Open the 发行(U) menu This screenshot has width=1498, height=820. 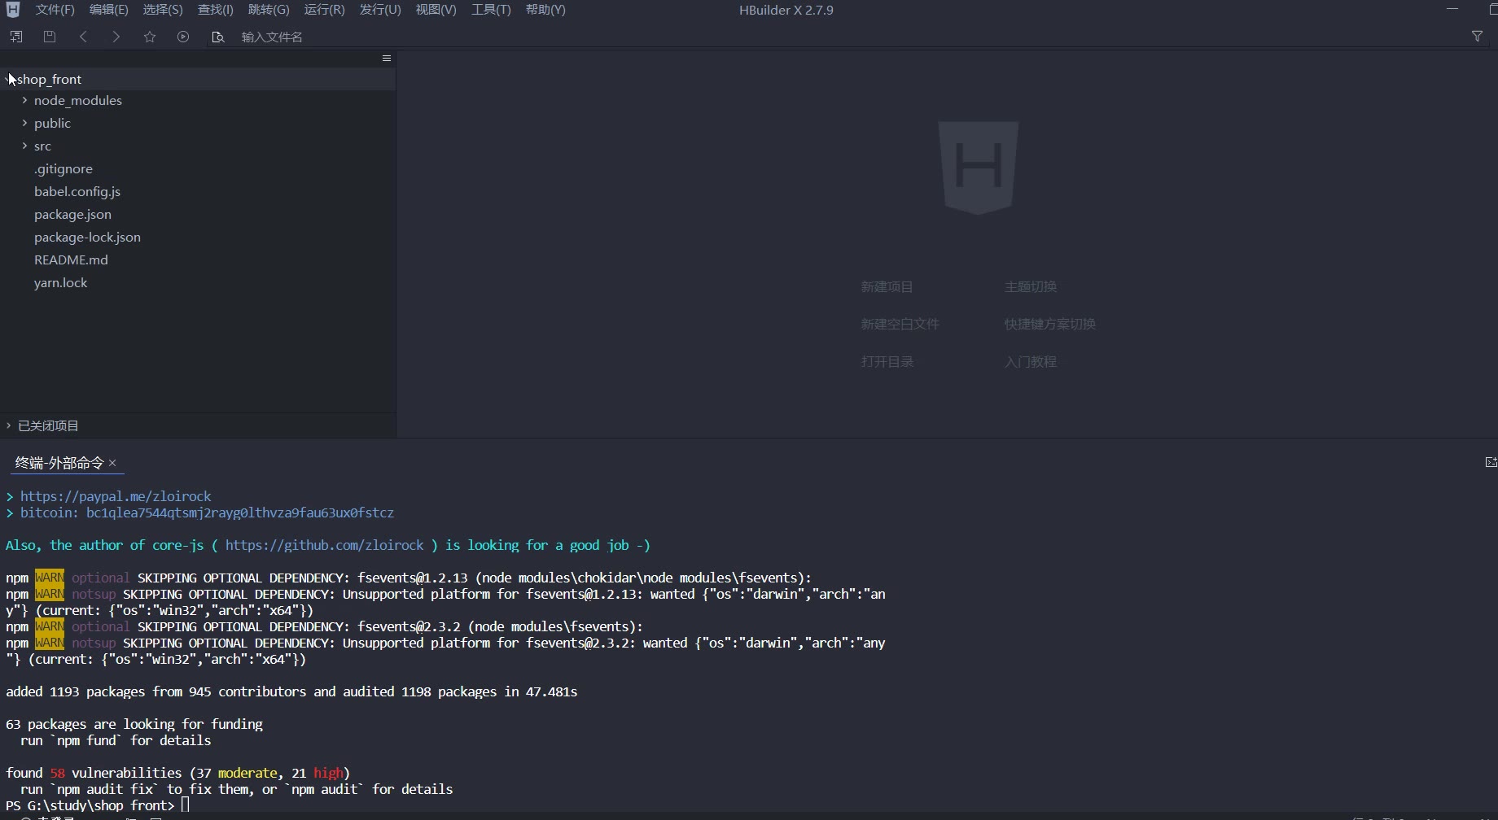point(380,10)
